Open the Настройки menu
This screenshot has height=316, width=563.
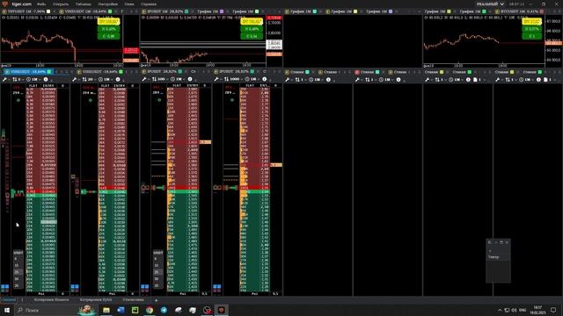point(107,4)
